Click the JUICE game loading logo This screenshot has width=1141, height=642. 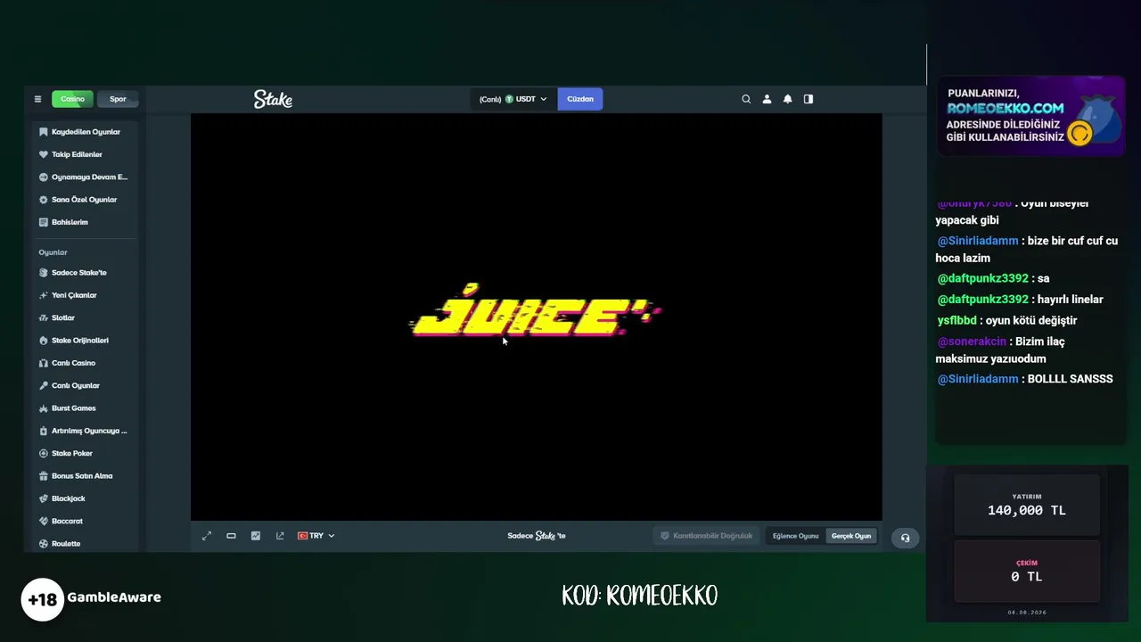[x=534, y=311]
